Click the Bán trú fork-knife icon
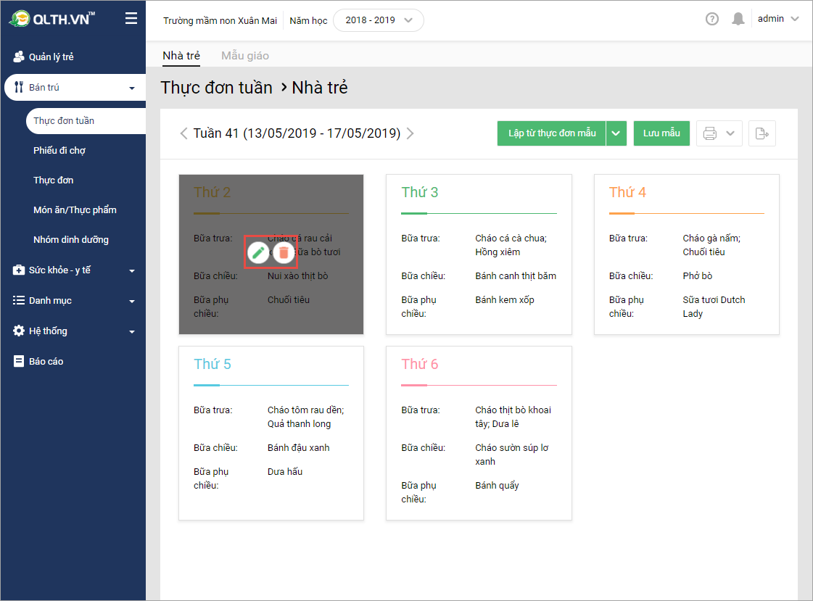This screenshot has height=601, width=813. [19, 87]
